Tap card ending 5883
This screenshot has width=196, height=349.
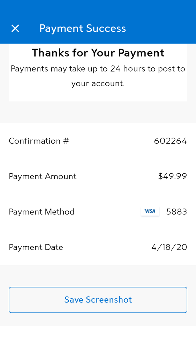click(177, 212)
